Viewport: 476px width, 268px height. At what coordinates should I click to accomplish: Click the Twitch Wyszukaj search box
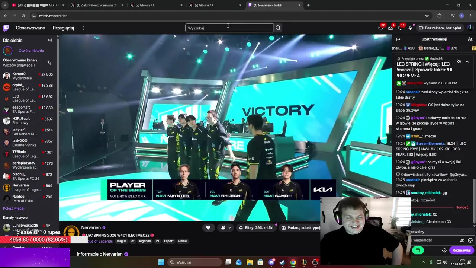coord(229,28)
